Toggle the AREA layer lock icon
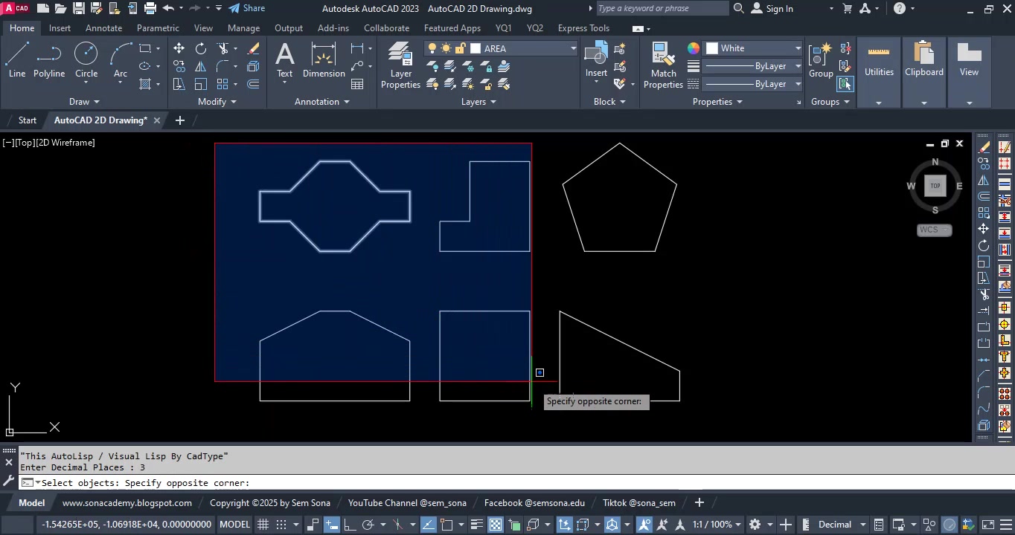 [x=461, y=48]
